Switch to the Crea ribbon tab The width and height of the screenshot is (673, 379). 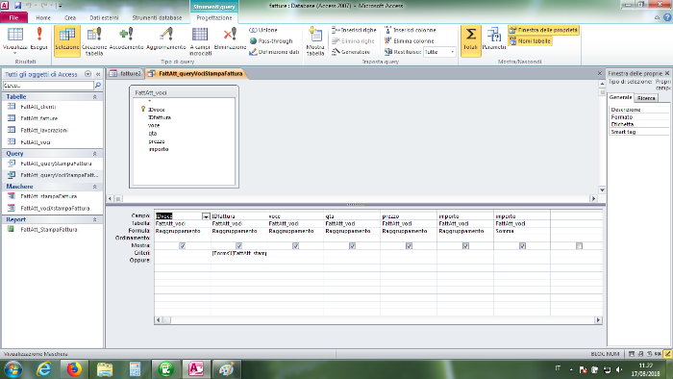pos(70,17)
